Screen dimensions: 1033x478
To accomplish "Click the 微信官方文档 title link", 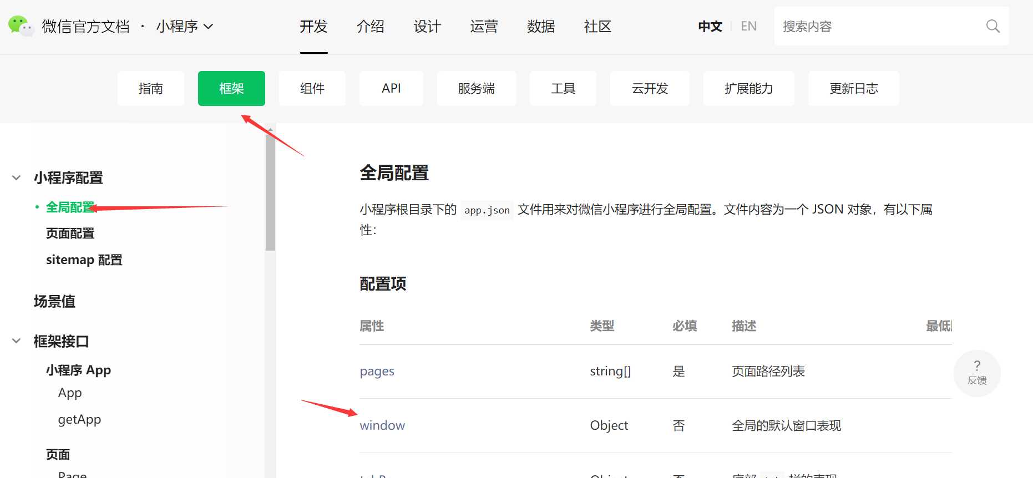I will click(86, 26).
